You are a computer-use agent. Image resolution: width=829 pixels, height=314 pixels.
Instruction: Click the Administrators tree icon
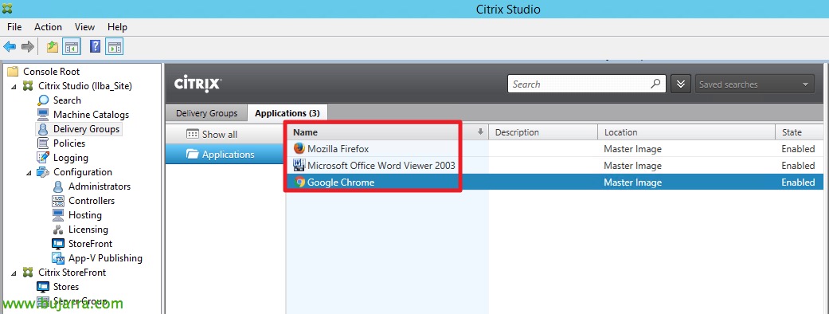[58, 186]
